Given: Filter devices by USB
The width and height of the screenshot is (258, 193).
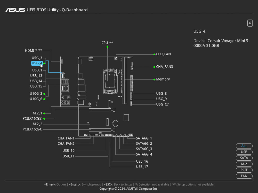Looking at the screenshot, I should [x=244, y=152].
